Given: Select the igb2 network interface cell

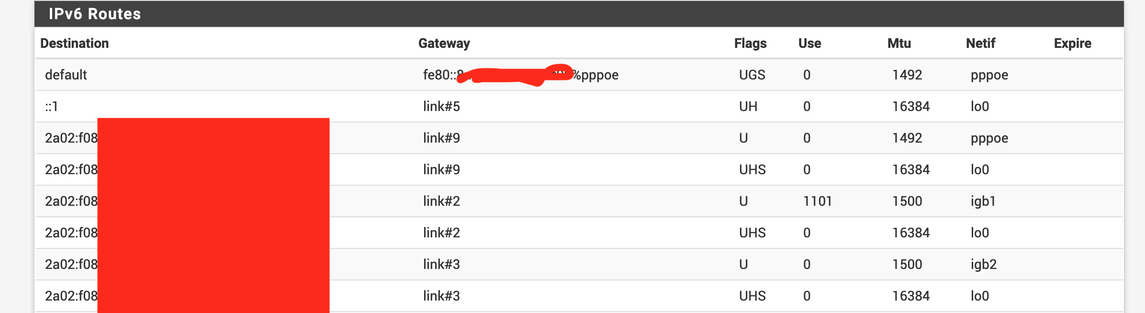Looking at the screenshot, I should tap(984, 265).
